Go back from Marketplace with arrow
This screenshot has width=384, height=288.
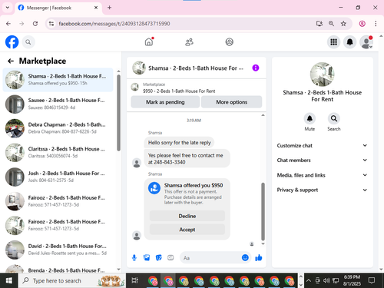tap(11, 61)
